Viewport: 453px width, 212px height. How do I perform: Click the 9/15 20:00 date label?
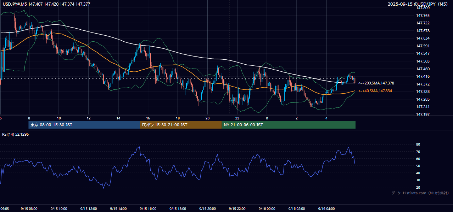[207, 208]
